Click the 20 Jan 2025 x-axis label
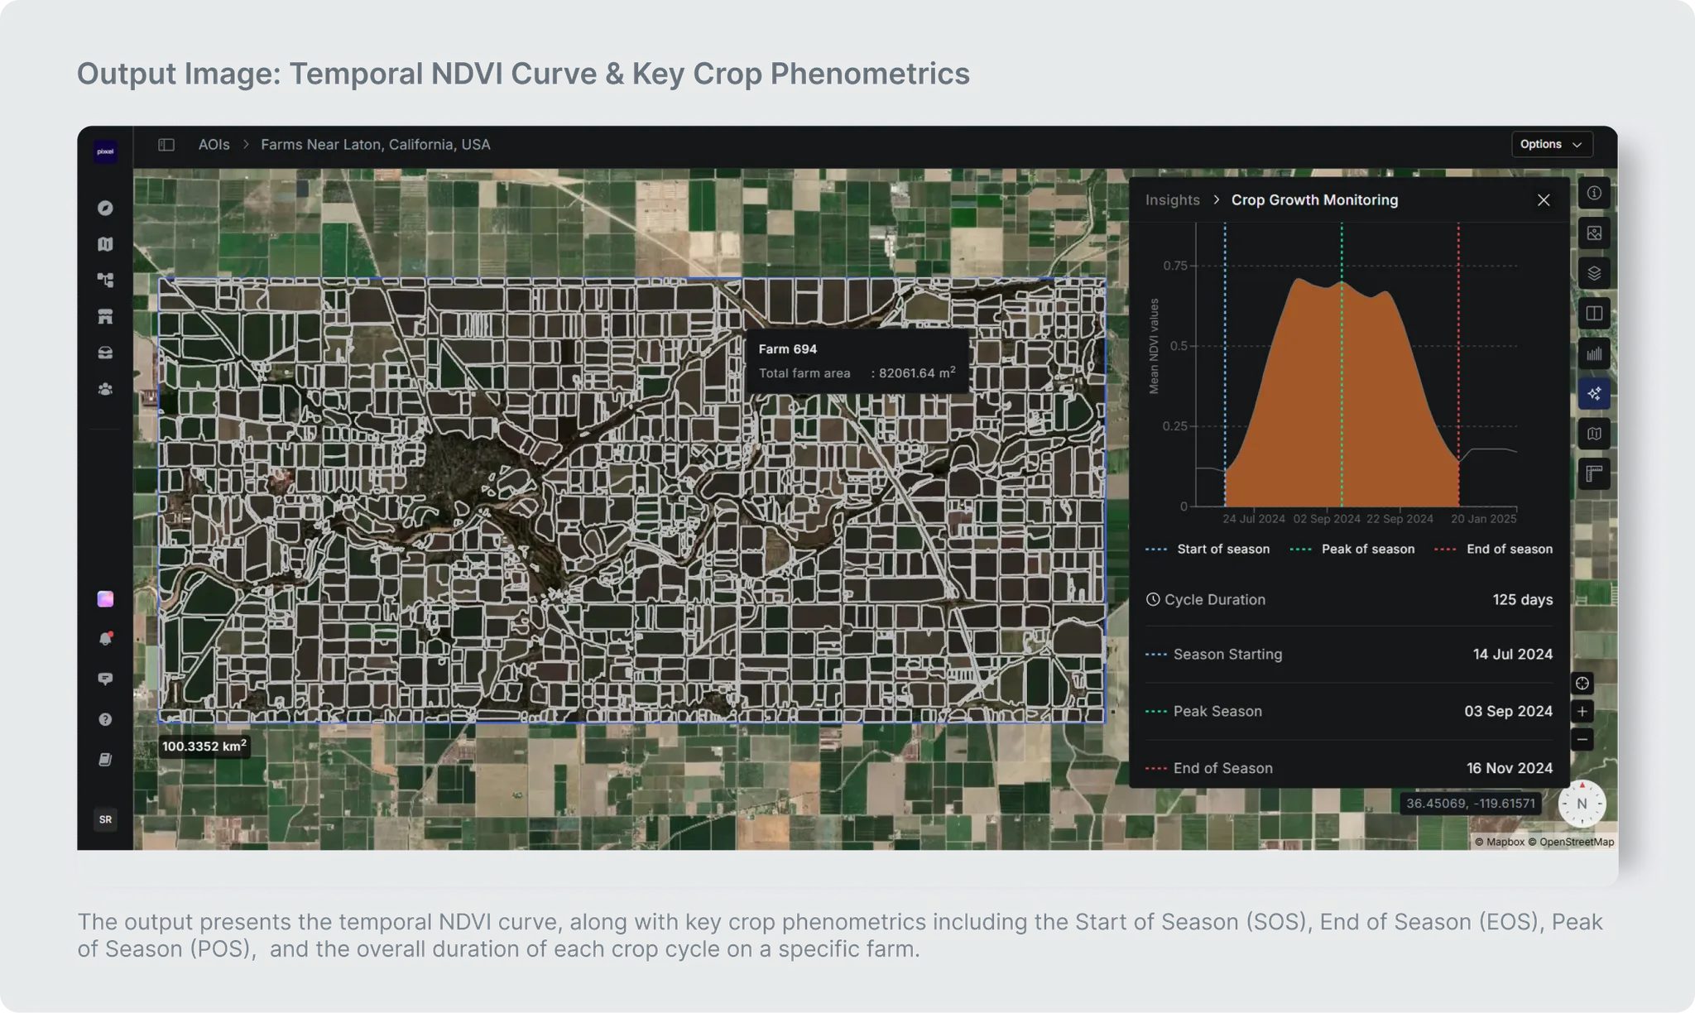 [x=1484, y=519]
